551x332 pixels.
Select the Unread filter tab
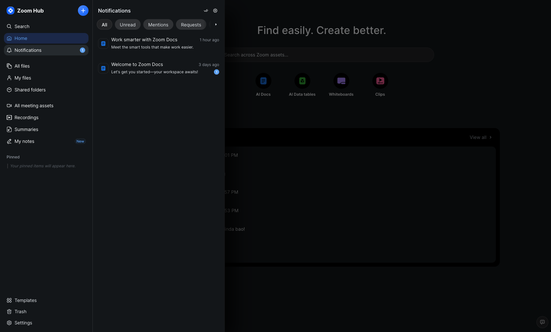click(x=128, y=25)
